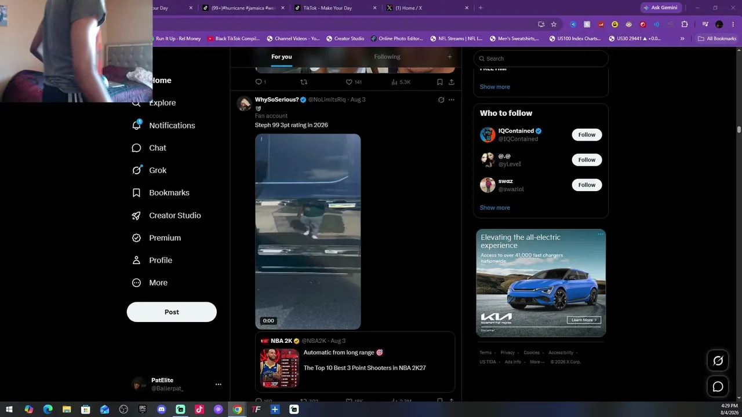Open Creator Studio in the X sidebar
The width and height of the screenshot is (742, 417).
point(166,215)
